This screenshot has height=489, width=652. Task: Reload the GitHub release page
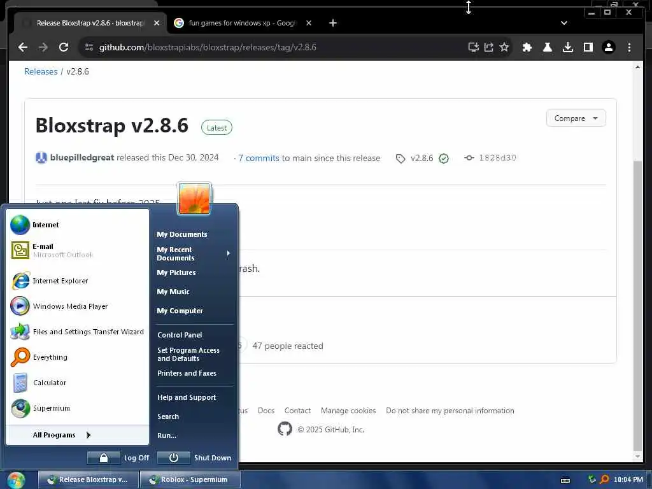[64, 47]
